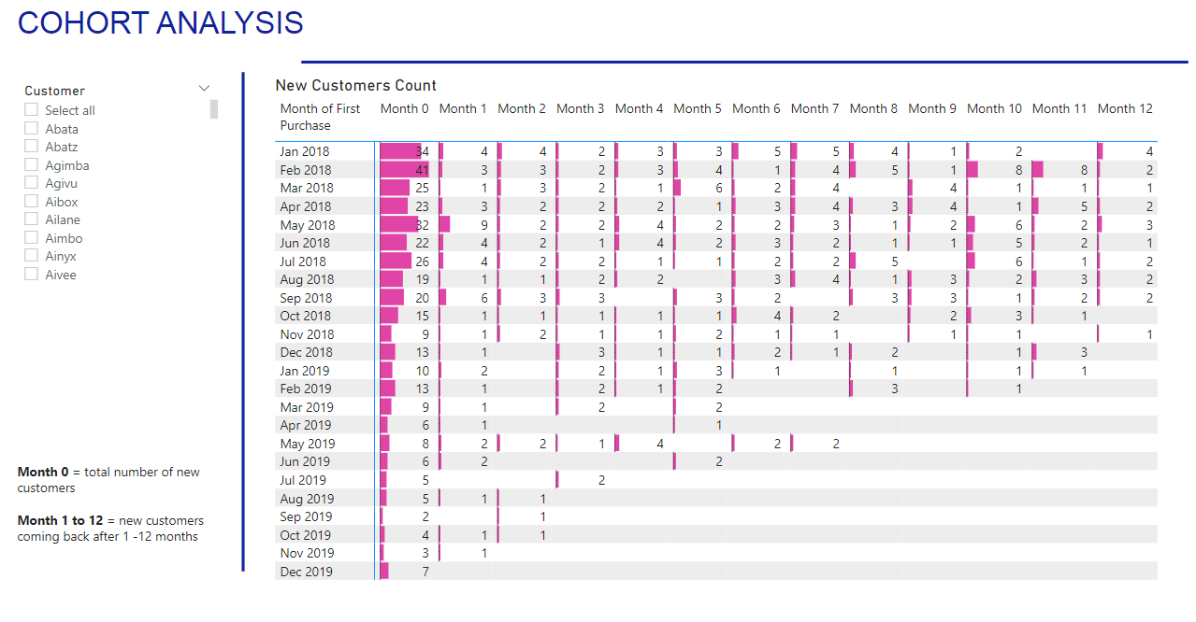Collapse the Customer slicer dropdown chevron
1196x622 pixels.
[x=205, y=89]
